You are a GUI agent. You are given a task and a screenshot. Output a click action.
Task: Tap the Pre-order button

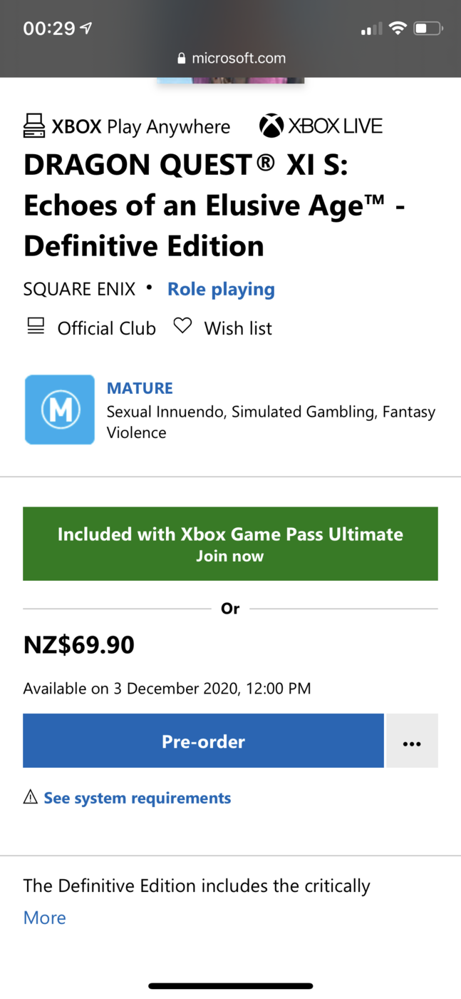203,741
